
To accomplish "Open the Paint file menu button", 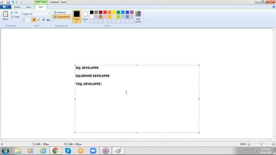I will click(x=6, y=7).
